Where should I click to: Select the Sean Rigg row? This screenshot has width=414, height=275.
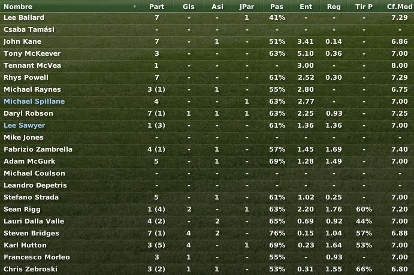(207, 209)
